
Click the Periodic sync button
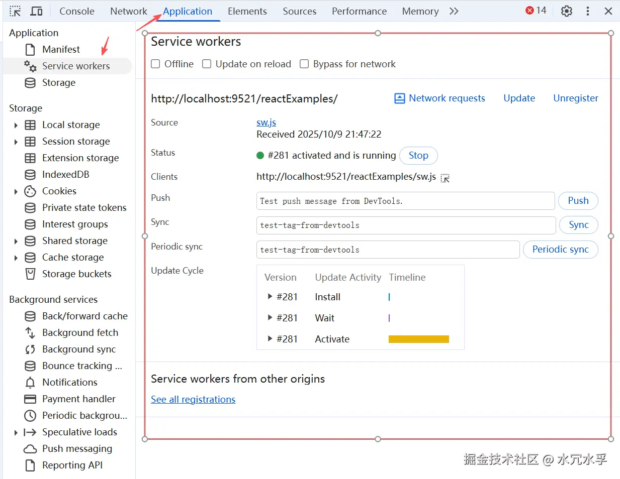(561, 250)
